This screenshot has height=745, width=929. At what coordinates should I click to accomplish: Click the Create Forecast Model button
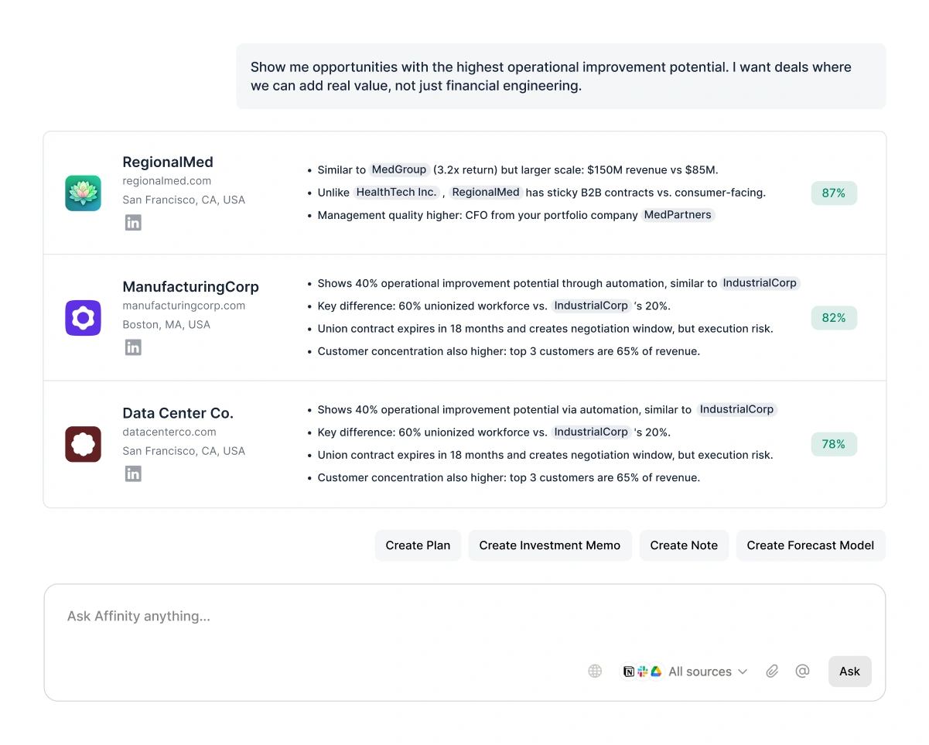point(811,545)
